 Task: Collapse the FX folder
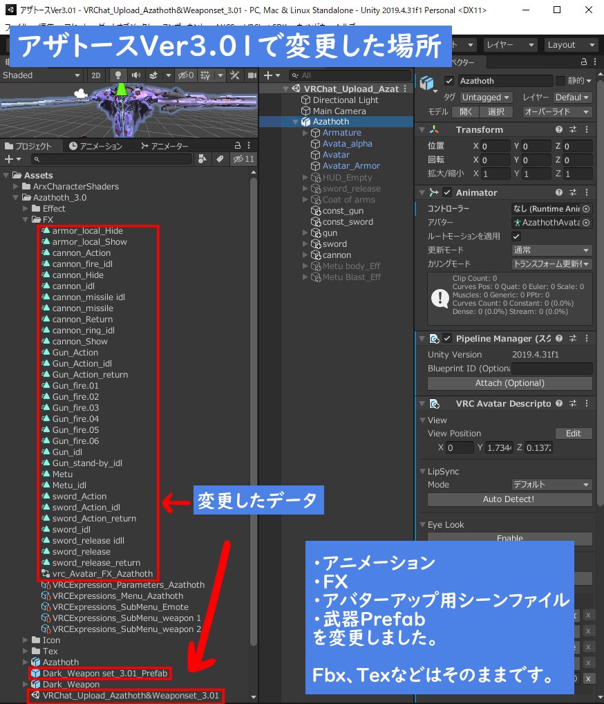coord(26,219)
